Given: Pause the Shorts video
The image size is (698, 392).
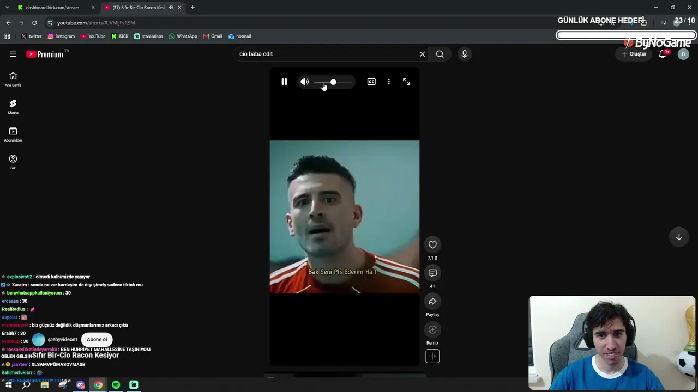Looking at the screenshot, I should (284, 82).
